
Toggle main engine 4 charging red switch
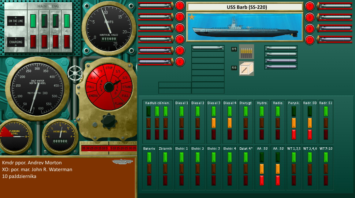click(67, 42)
